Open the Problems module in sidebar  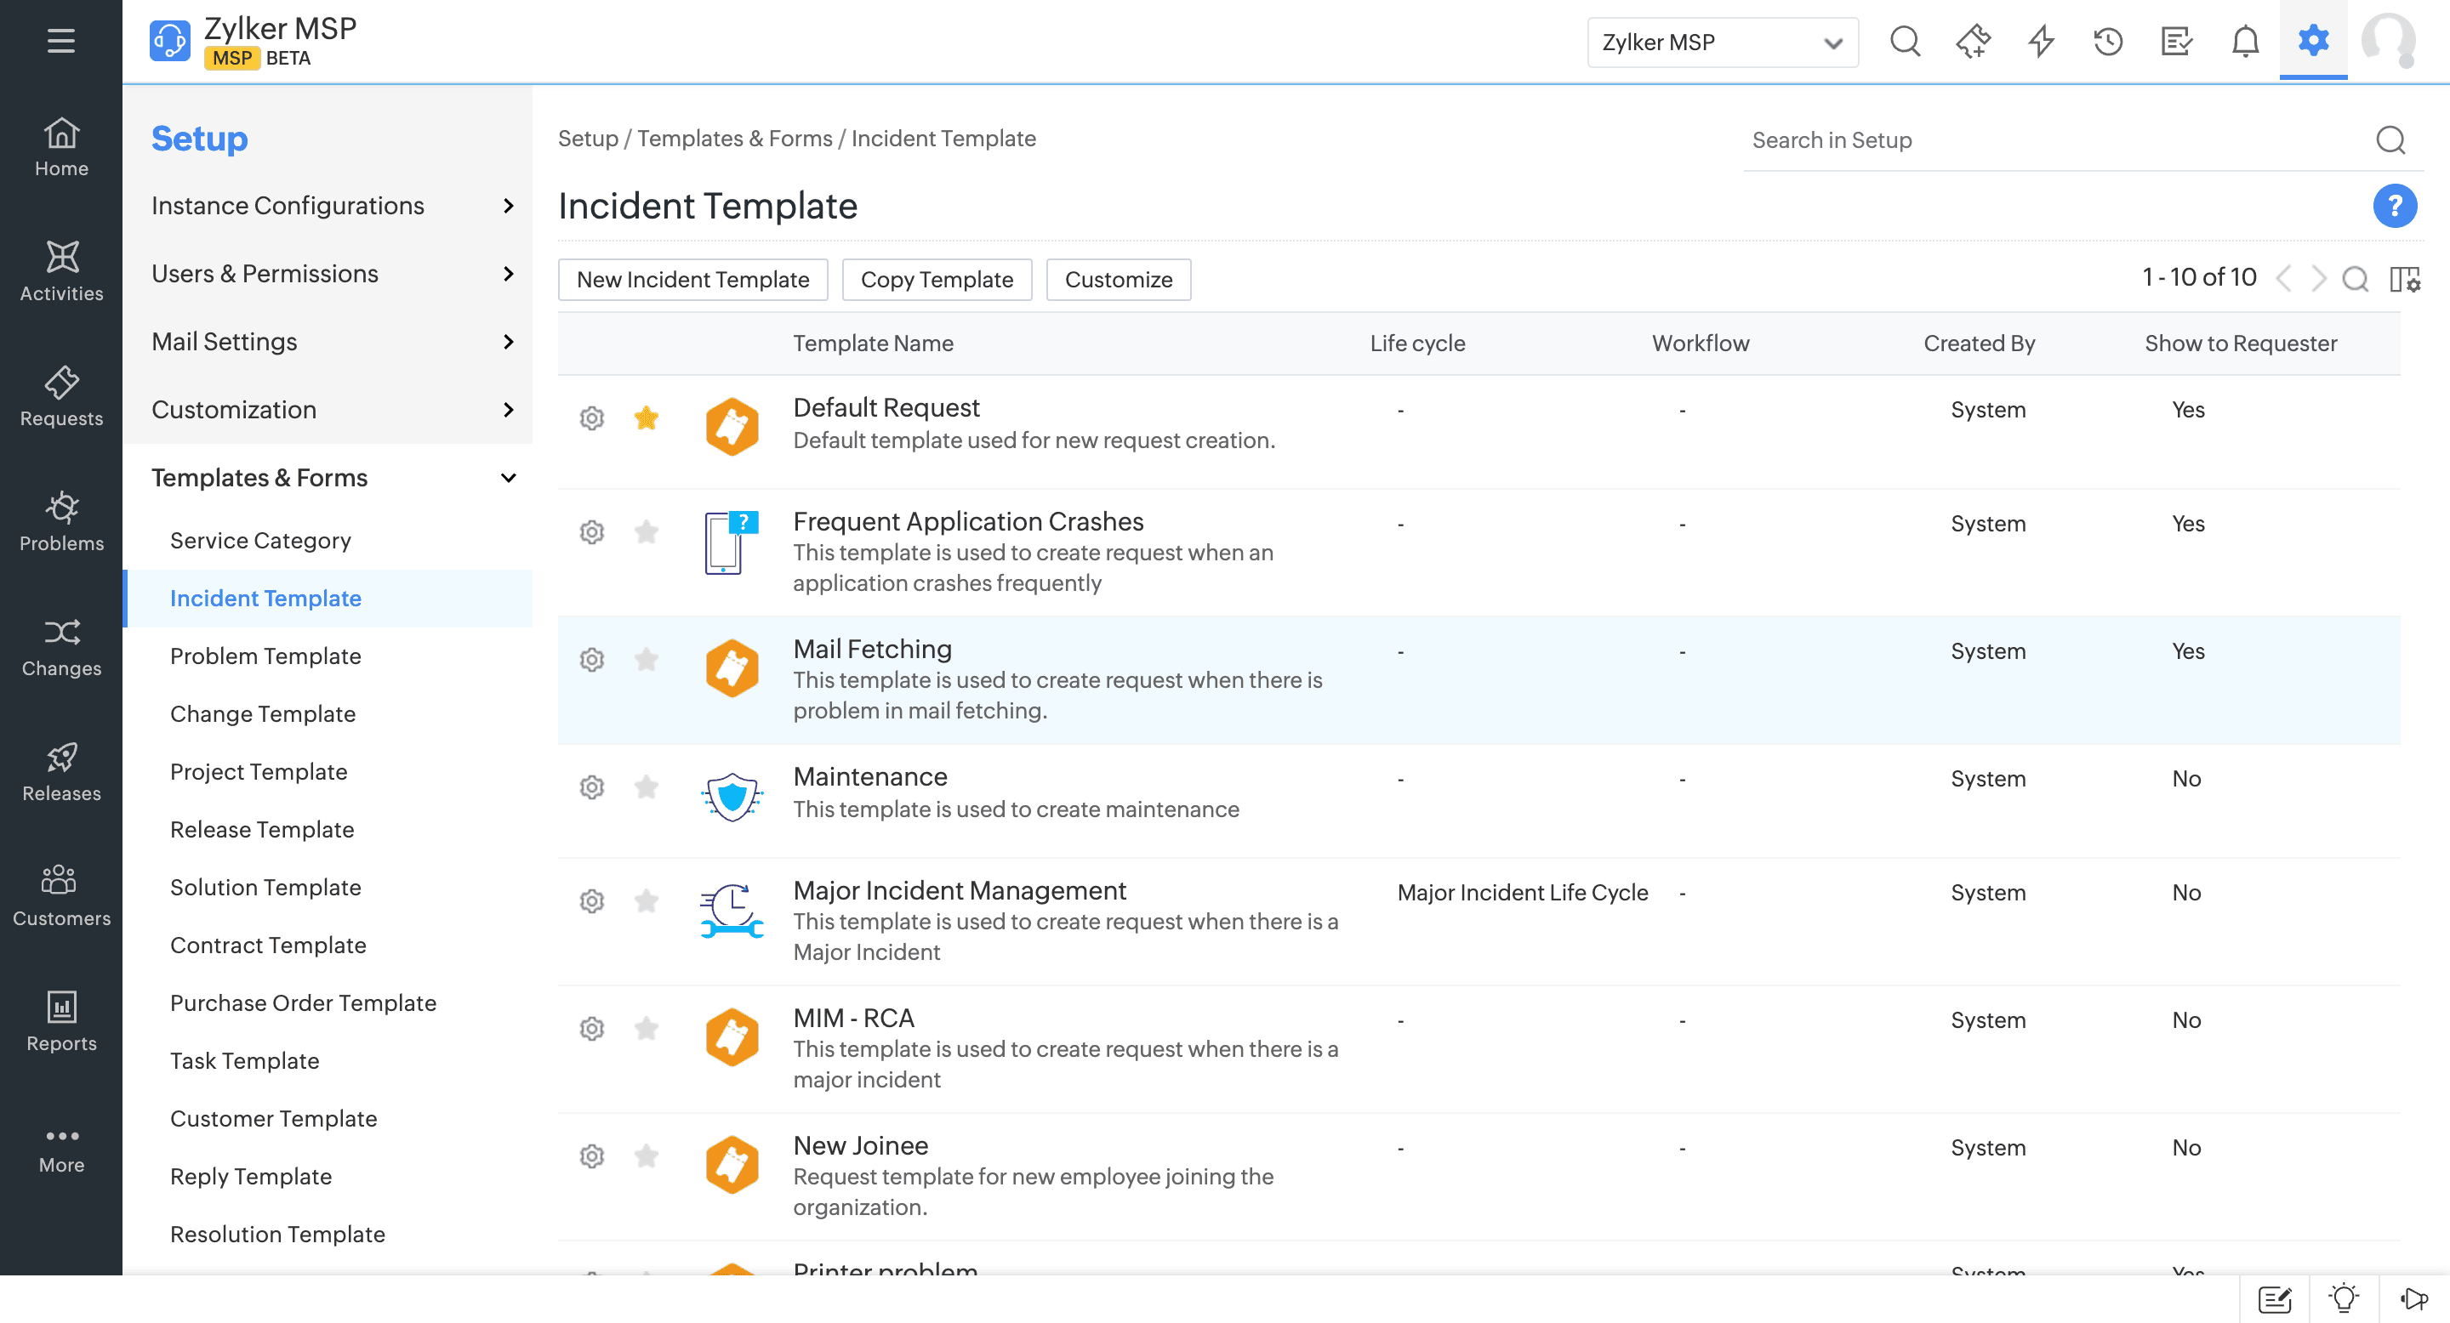pyautogui.click(x=61, y=521)
